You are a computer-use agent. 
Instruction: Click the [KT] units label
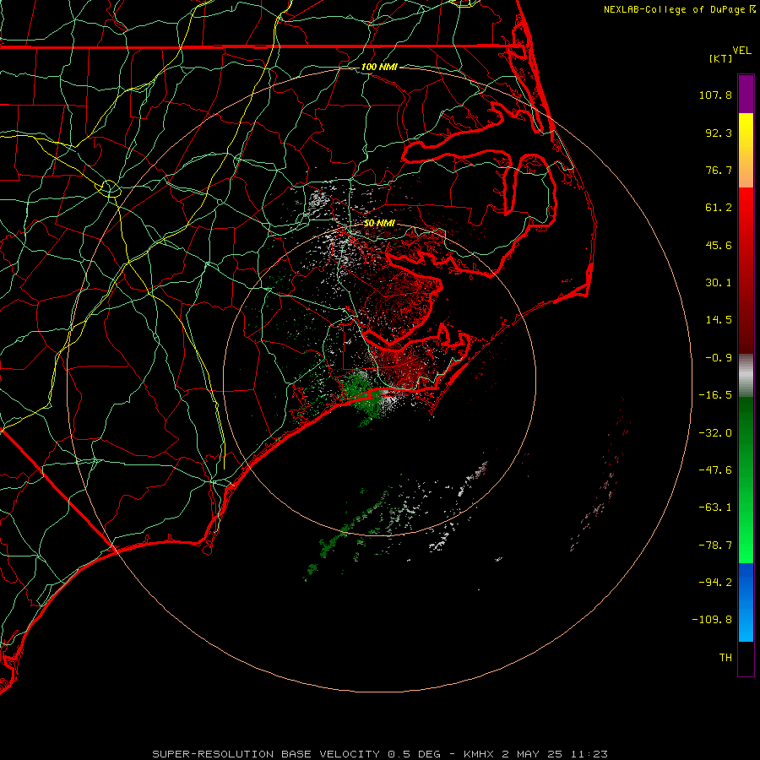pyautogui.click(x=720, y=58)
